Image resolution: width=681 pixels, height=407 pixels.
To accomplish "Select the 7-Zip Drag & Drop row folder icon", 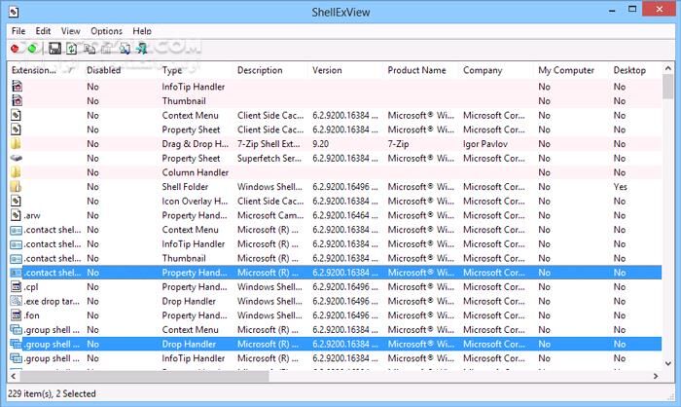I will [x=17, y=143].
